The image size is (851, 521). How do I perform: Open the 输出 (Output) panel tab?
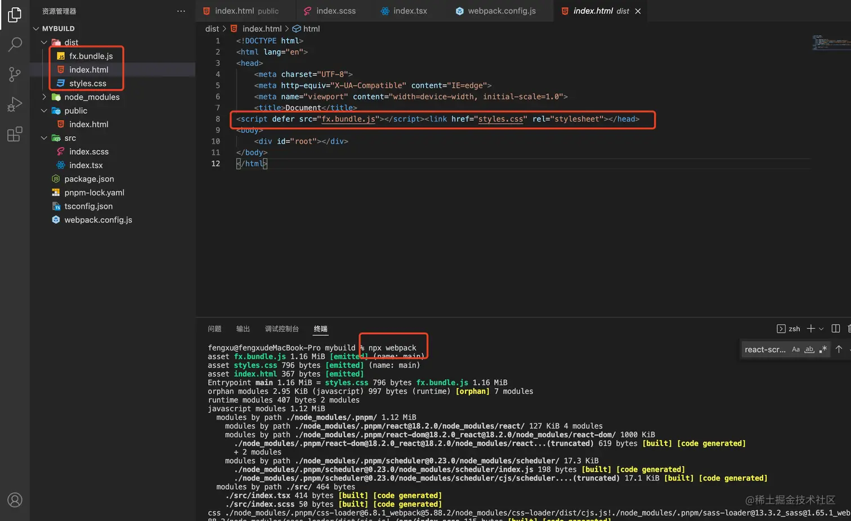[x=243, y=329]
